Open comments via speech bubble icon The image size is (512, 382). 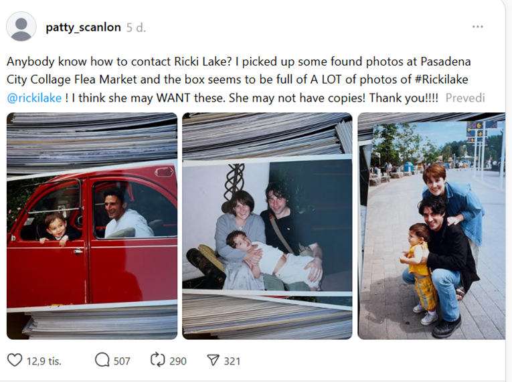click(102, 361)
